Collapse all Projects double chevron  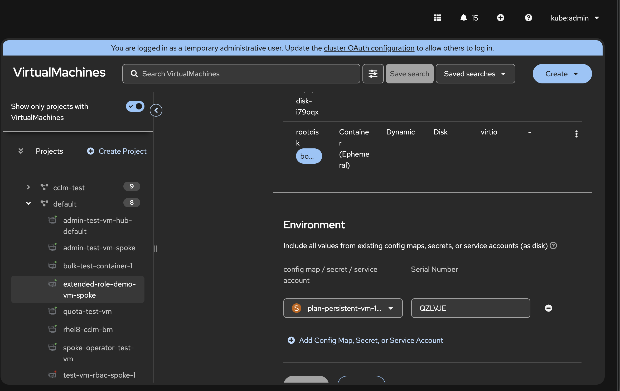tap(21, 151)
